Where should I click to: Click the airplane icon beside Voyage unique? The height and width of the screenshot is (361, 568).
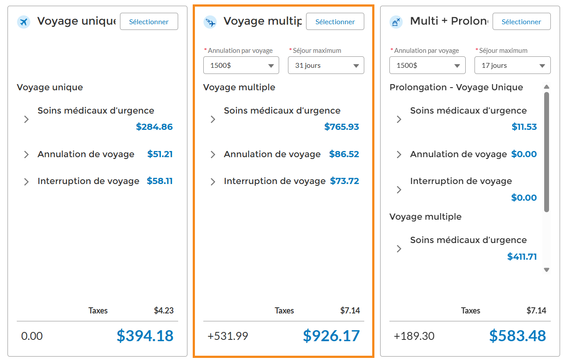23,22
